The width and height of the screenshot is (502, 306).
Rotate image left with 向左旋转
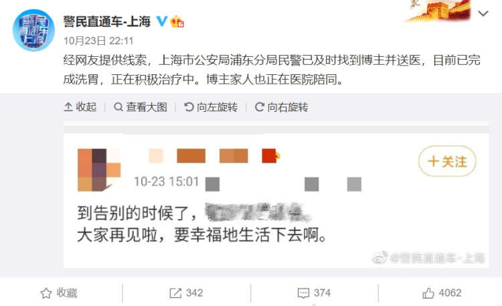[211, 107]
